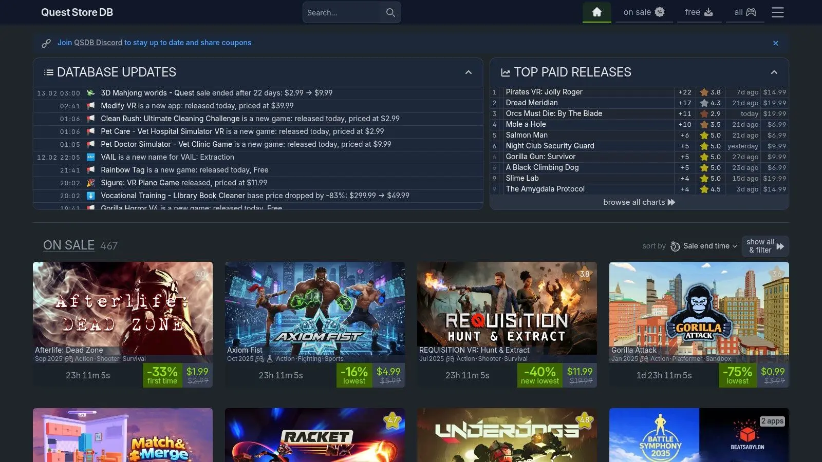Click the Pirates VR: Jolly Roger entry
Image resolution: width=822 pixels, height=462 pixels.
[x=544, y=92]
